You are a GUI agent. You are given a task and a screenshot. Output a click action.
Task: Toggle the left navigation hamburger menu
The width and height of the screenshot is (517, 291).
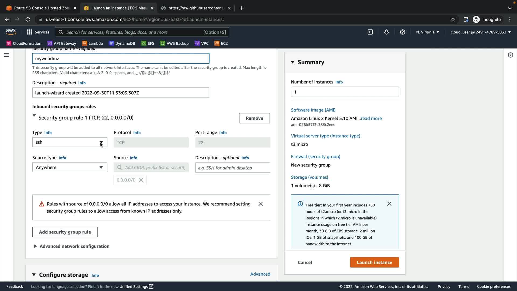click(x=6, y=55)
